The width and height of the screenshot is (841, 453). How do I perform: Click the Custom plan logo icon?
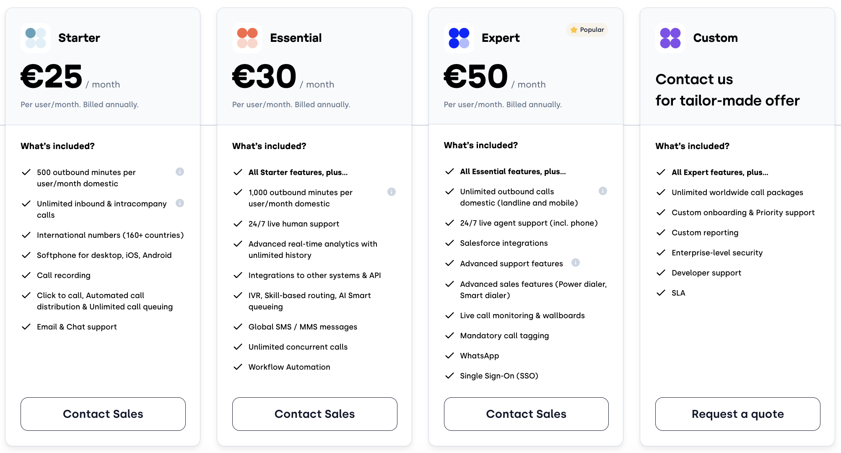click(670, 38)
